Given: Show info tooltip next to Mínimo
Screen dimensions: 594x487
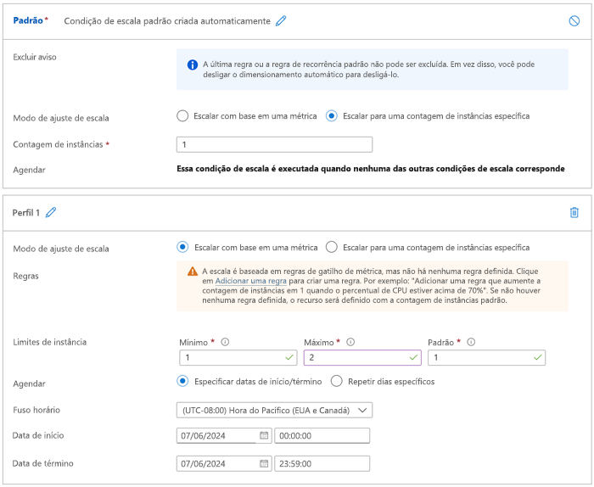Looking at the screenshot, I should 225,342.
